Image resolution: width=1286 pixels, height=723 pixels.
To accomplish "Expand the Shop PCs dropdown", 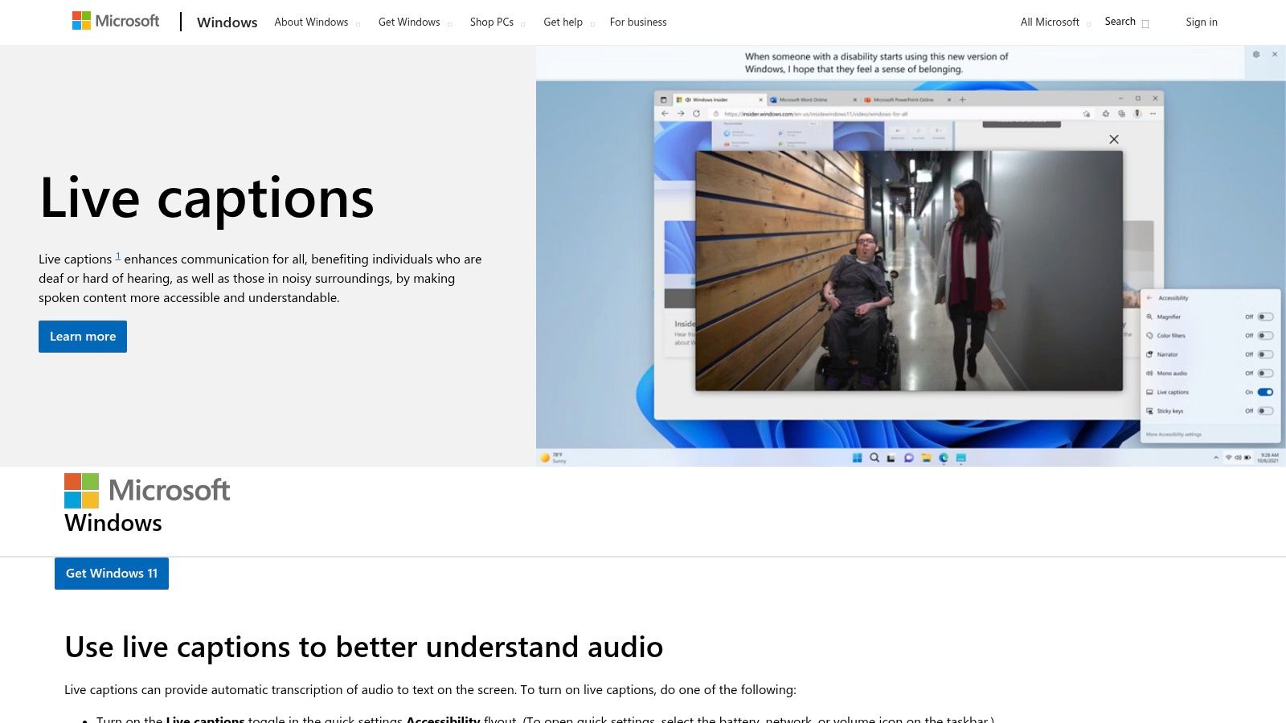I will [x=491, y=22].
